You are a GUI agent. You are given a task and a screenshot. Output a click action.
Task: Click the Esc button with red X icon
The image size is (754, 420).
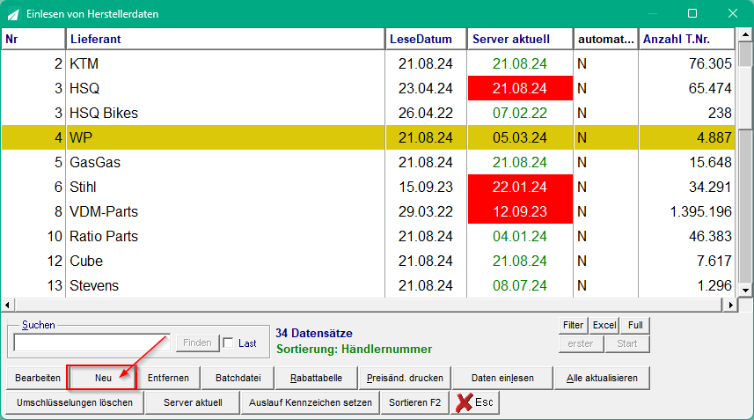(x=474, y=402)
